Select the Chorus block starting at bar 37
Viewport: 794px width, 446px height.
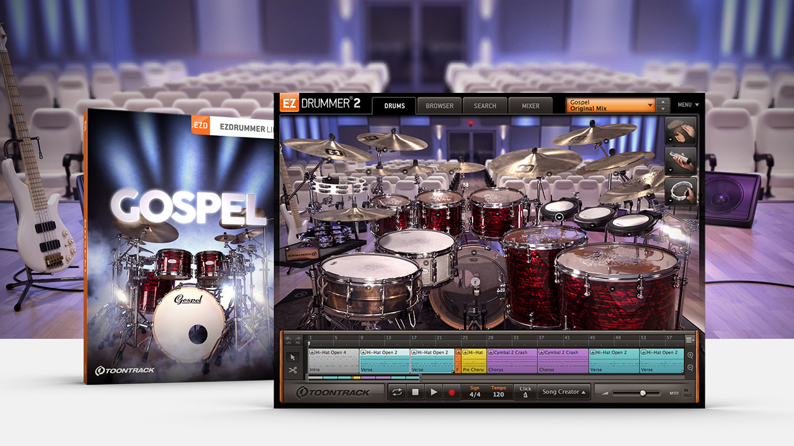[563, 361]
